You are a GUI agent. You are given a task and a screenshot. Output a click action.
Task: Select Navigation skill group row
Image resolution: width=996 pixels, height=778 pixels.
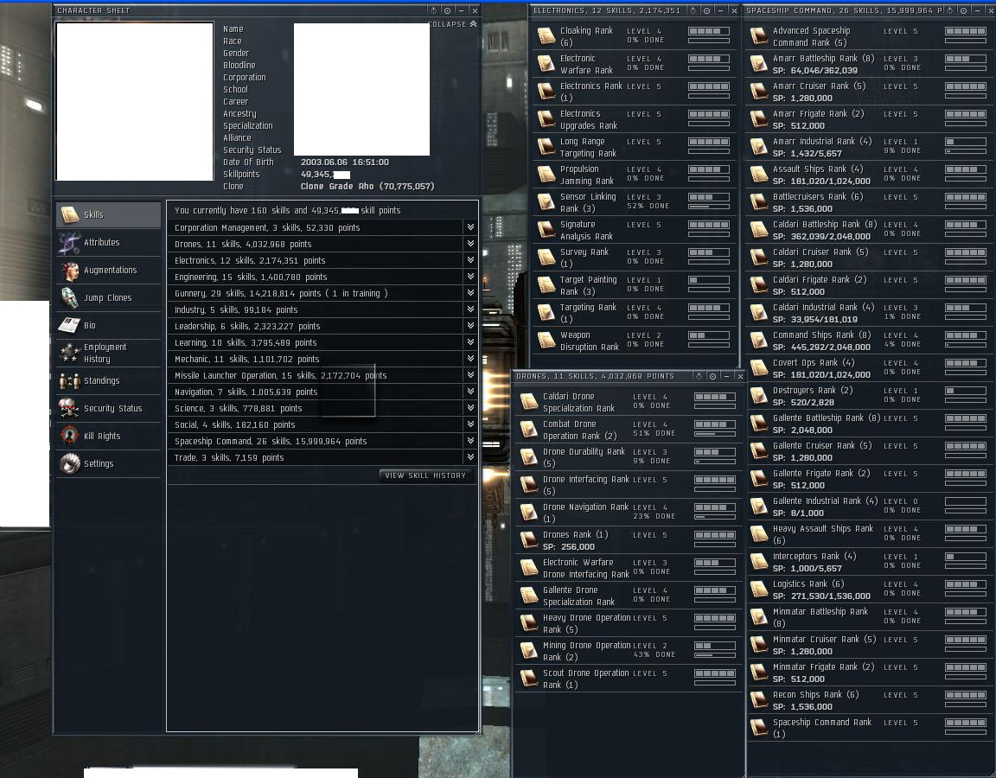click(322, 392)
